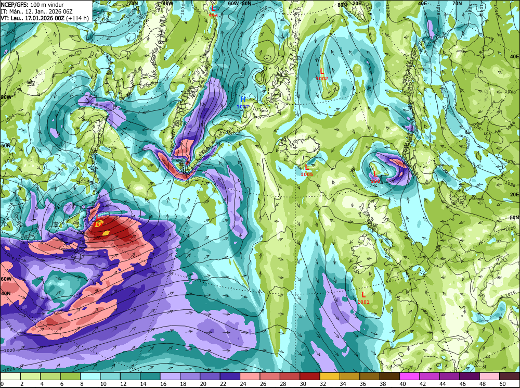
Task: Click the '50N' label on left edge
Action: [x=6, y=145]
